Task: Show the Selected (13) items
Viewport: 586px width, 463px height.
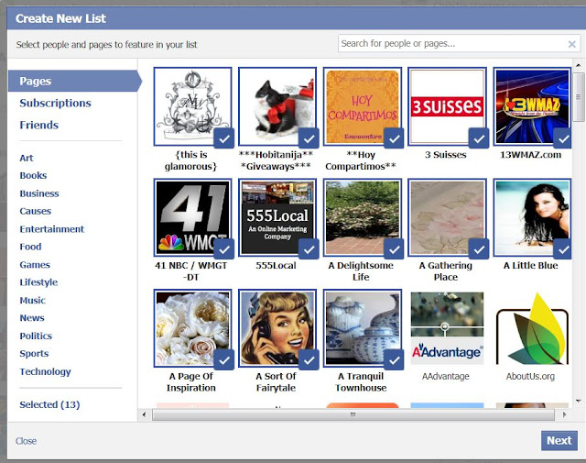Action: click(49, 404)
